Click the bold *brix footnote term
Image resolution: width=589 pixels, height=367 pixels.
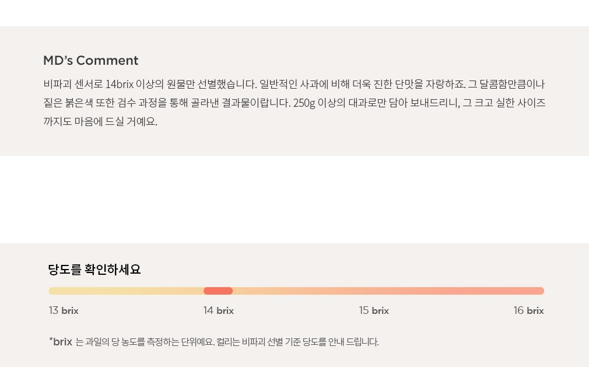coord(61,342)
